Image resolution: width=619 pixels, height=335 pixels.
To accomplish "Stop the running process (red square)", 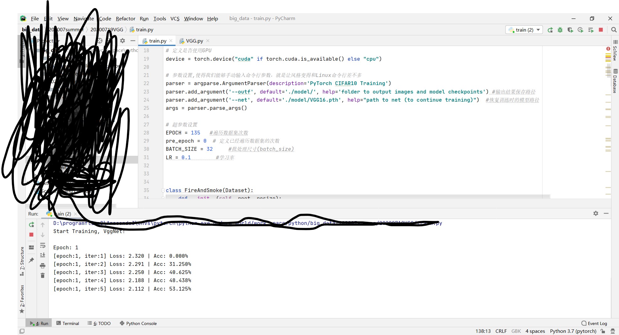I will [601, 30].
